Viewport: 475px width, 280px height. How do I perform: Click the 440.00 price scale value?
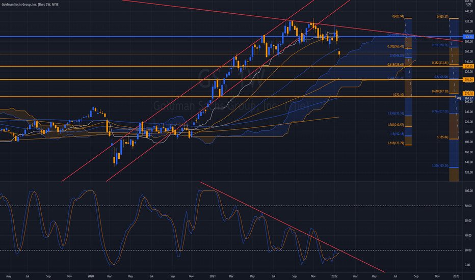[469, 11]
